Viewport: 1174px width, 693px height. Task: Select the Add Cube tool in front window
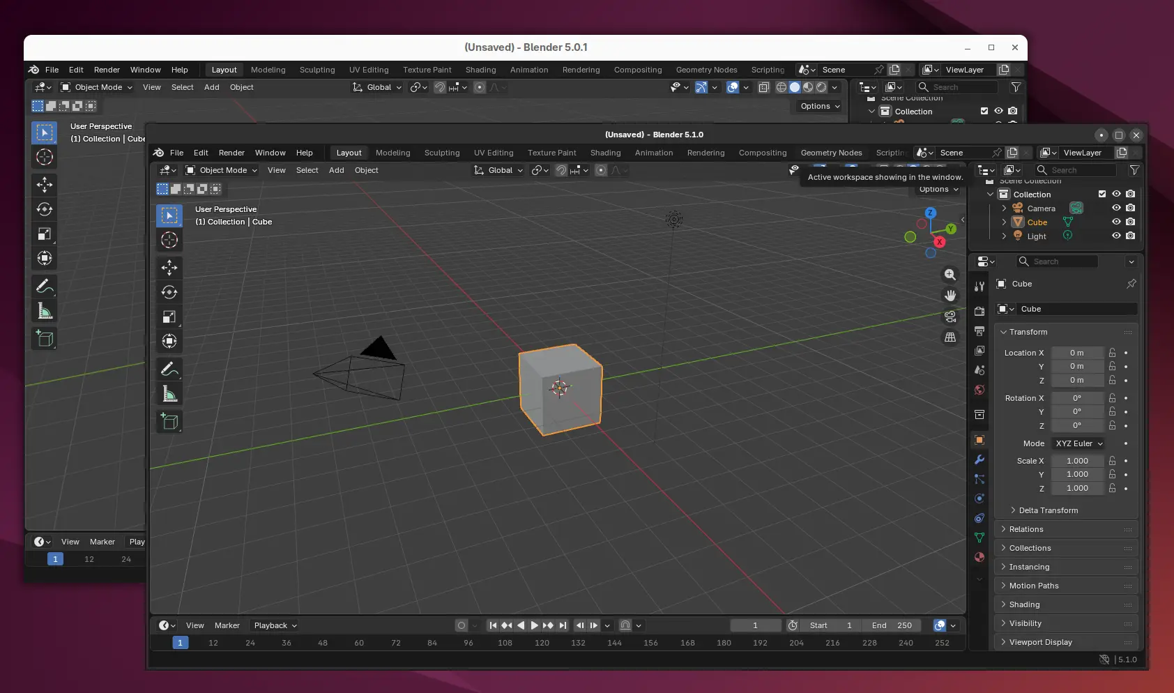pyautogui.click(x=169, y=421)
